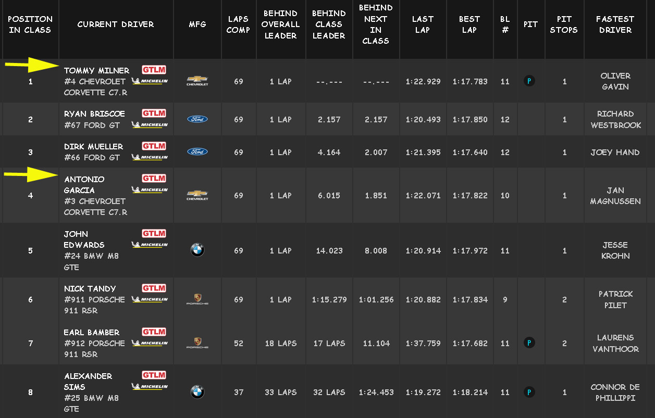Click the Pit Stops column header
The height and width of the screenshot is (418, 655).
pos(564,24)
